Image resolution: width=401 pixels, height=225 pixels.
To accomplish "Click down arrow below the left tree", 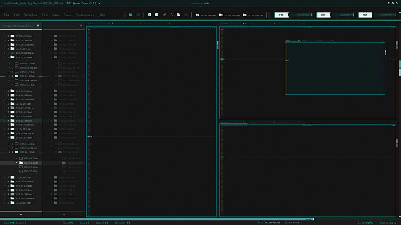I will tap(21, 215).
